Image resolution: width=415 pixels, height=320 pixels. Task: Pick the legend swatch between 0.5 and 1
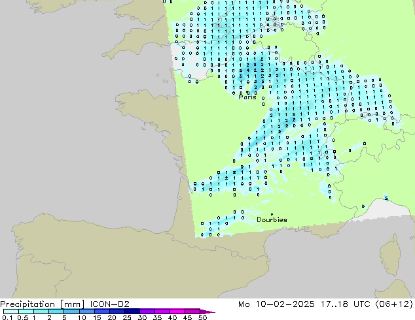click(x=26, y=312)
